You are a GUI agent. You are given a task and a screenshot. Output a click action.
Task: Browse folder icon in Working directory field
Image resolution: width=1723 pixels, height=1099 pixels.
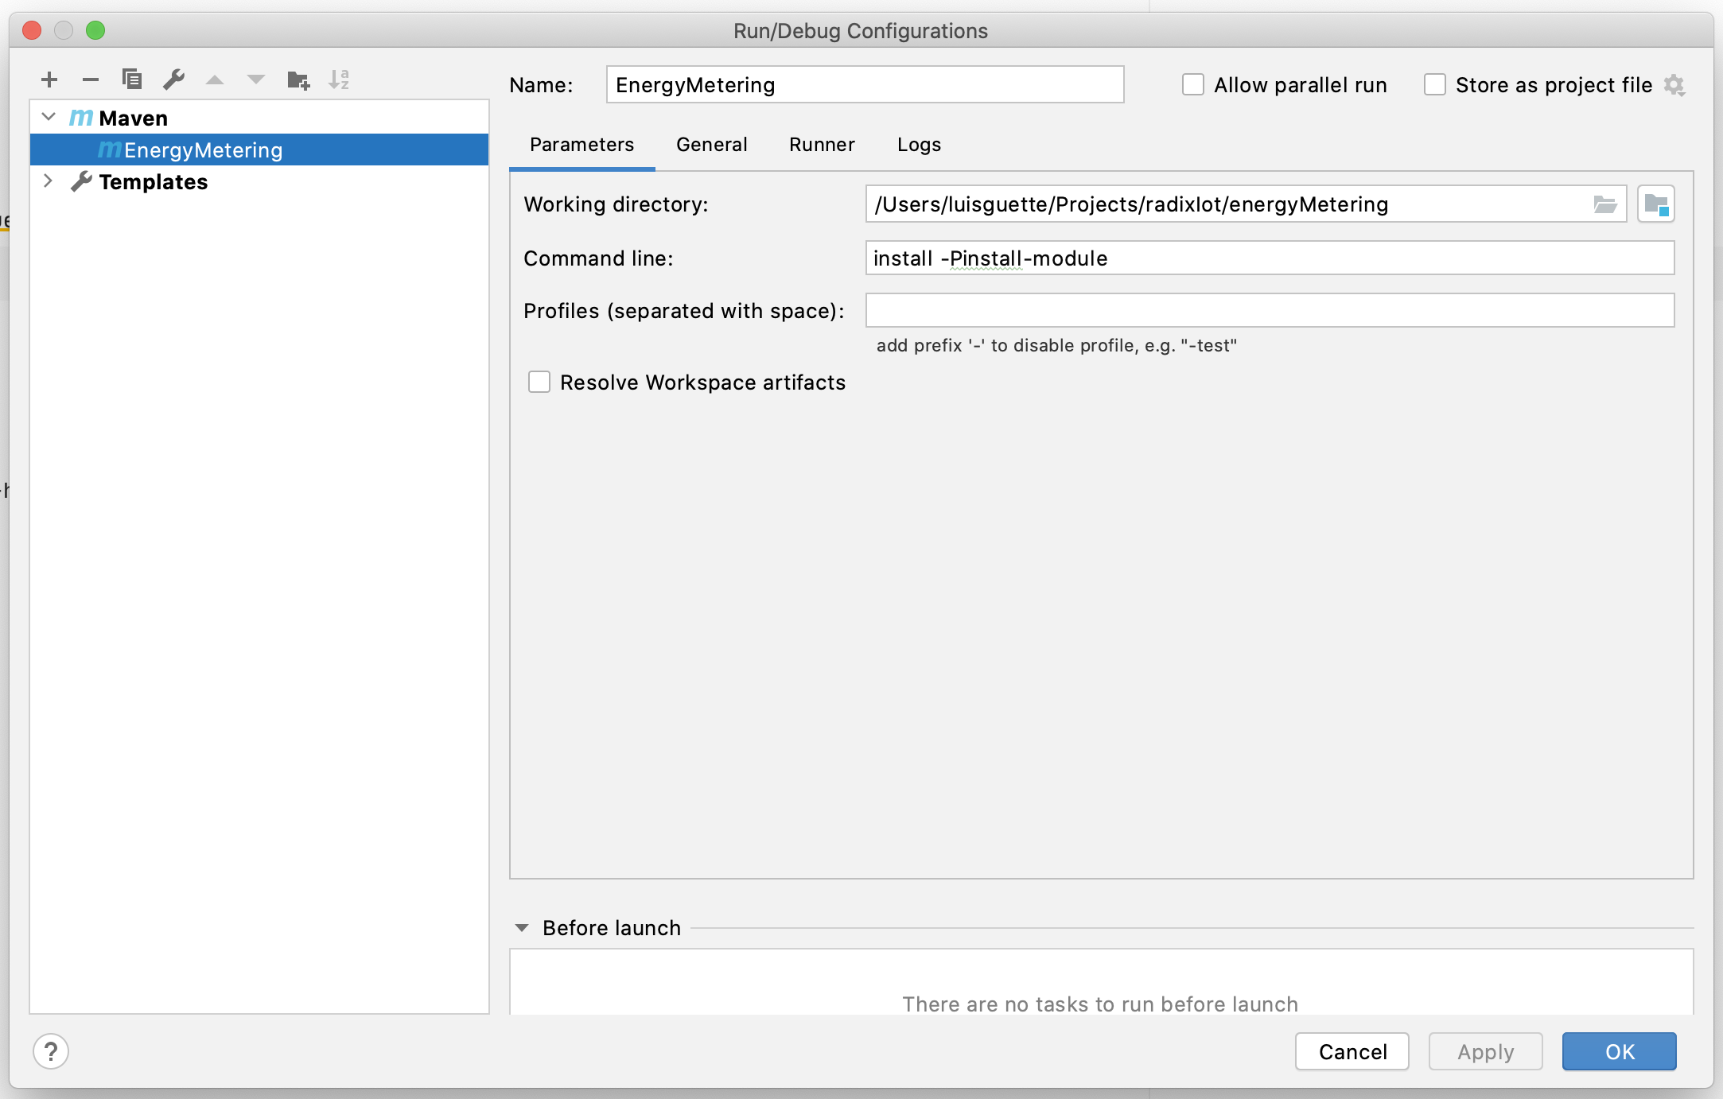coord(1605,205)
